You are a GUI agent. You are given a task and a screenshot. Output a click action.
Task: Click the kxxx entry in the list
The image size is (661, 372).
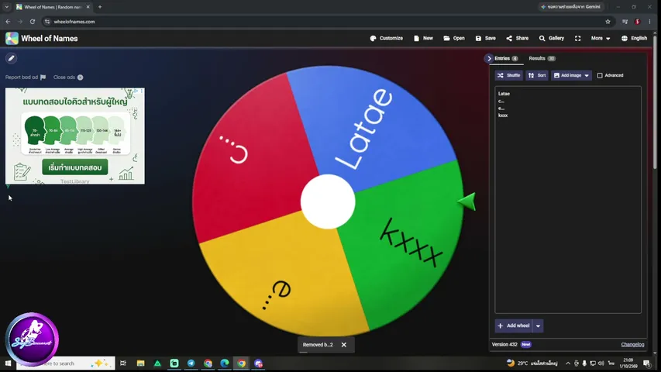(x=503, y=115)
